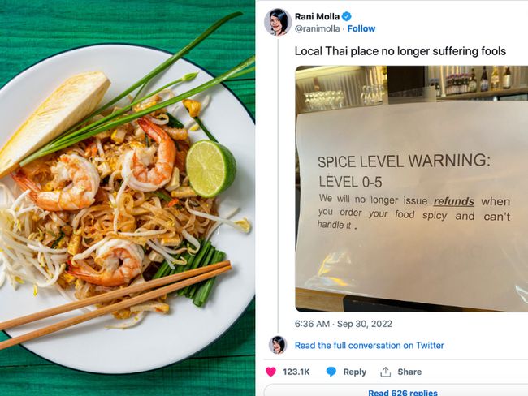Viewport: 528px width, 396px height.
Task: Open the Rani Molla display name
Action: pyautogui.click(x=317, y=16)
